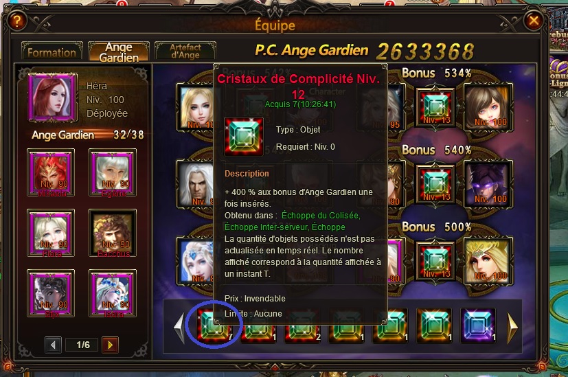The image size is (568, 377).
Task: Pick the Bacchus angel portrait
Action: 113,233
